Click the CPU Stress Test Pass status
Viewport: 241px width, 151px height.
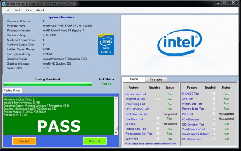click(226, 139)
